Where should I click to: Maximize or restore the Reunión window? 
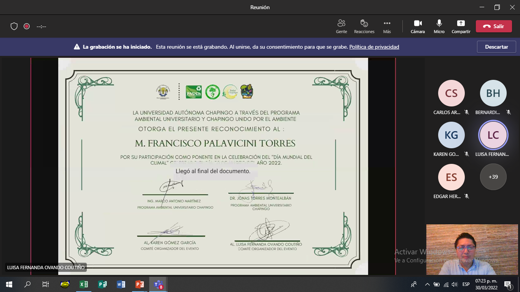(497, 7)
